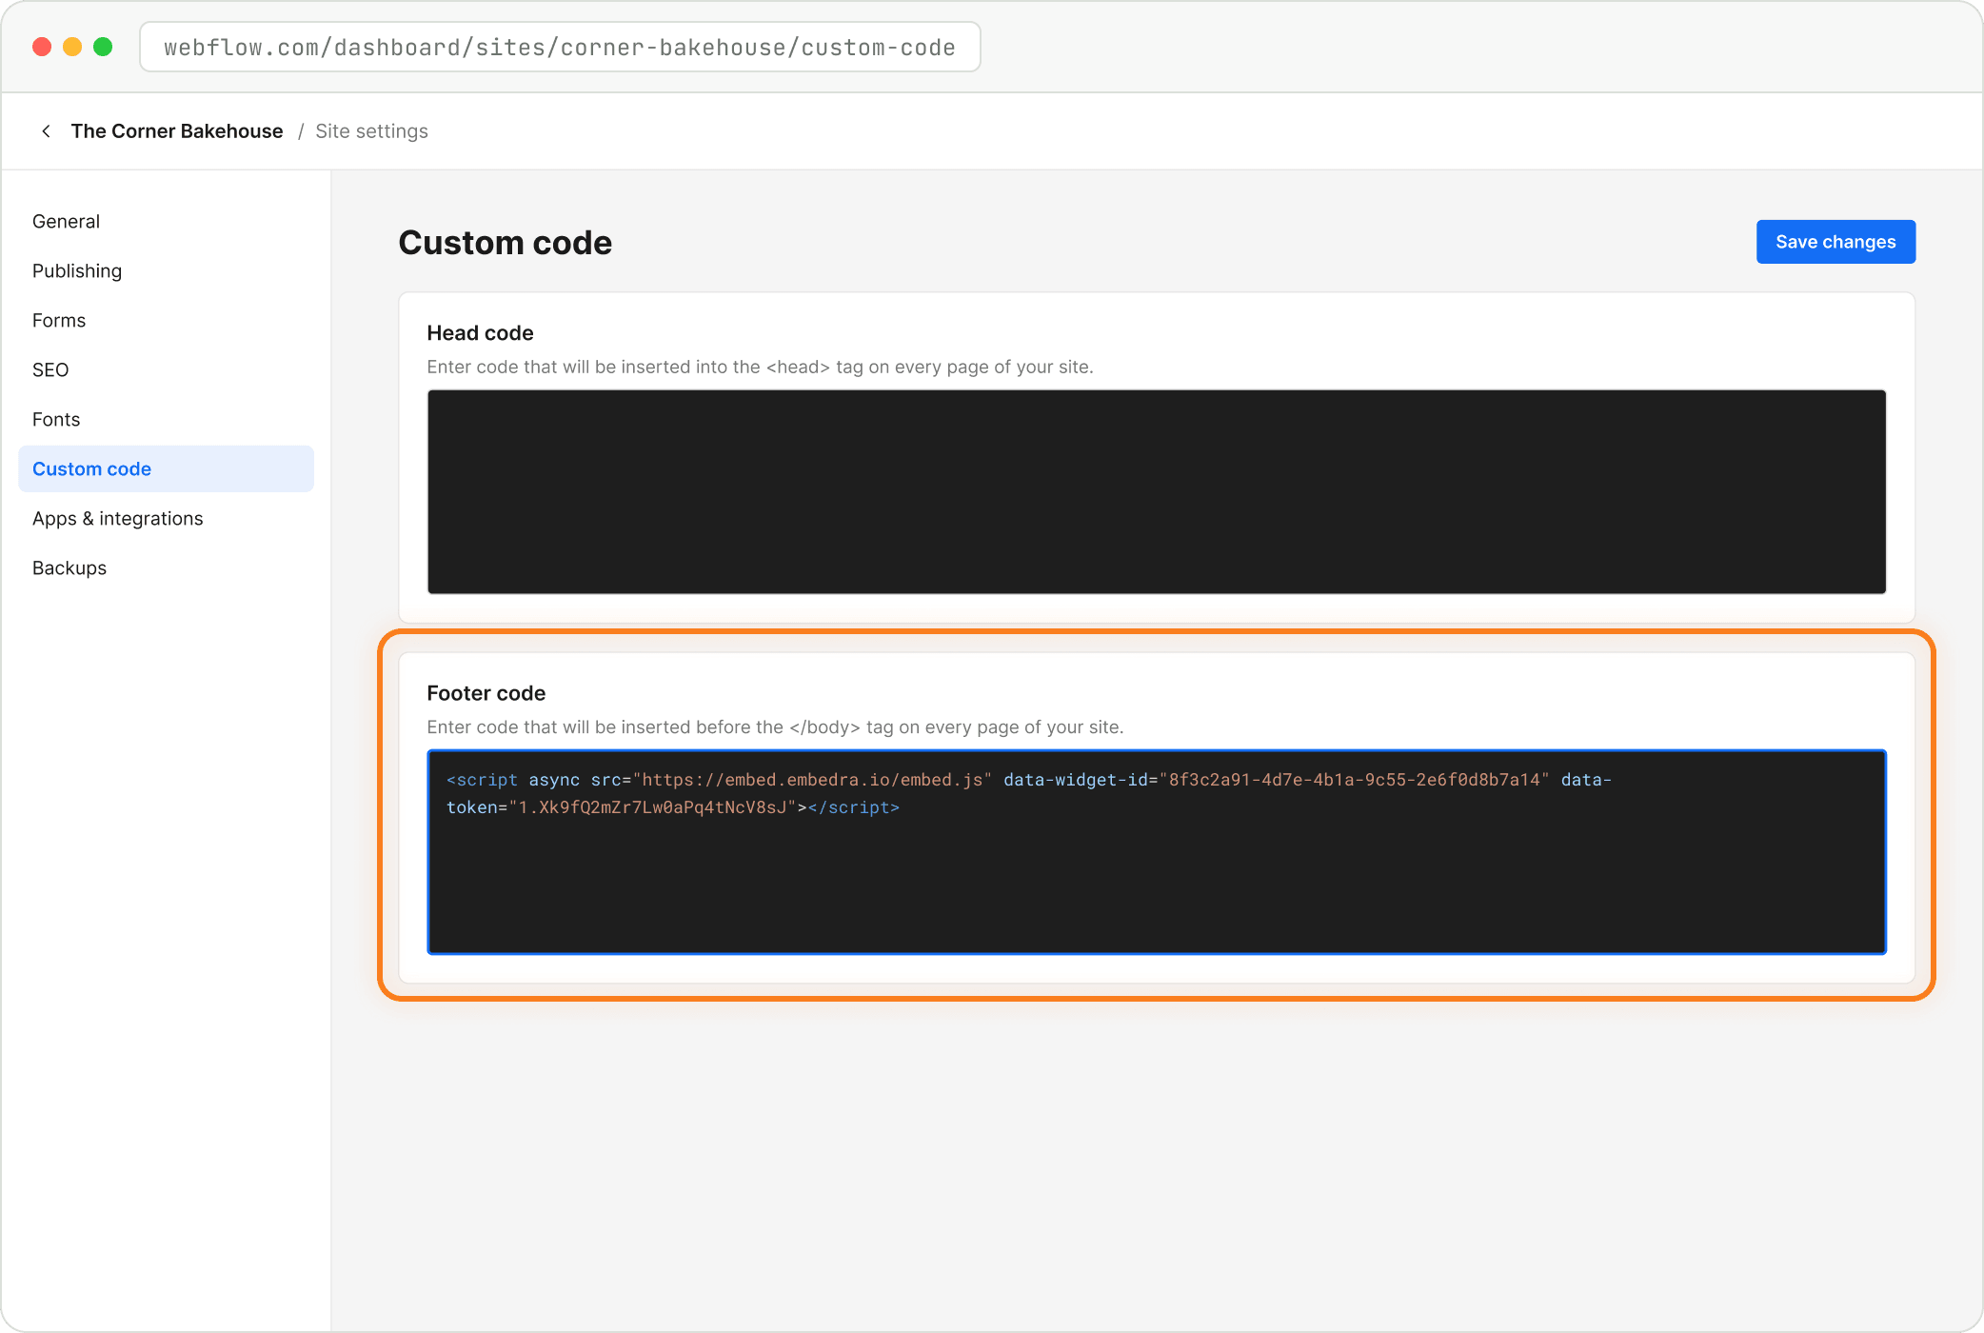Open Apps & integrations

click(x=166, y=518)
